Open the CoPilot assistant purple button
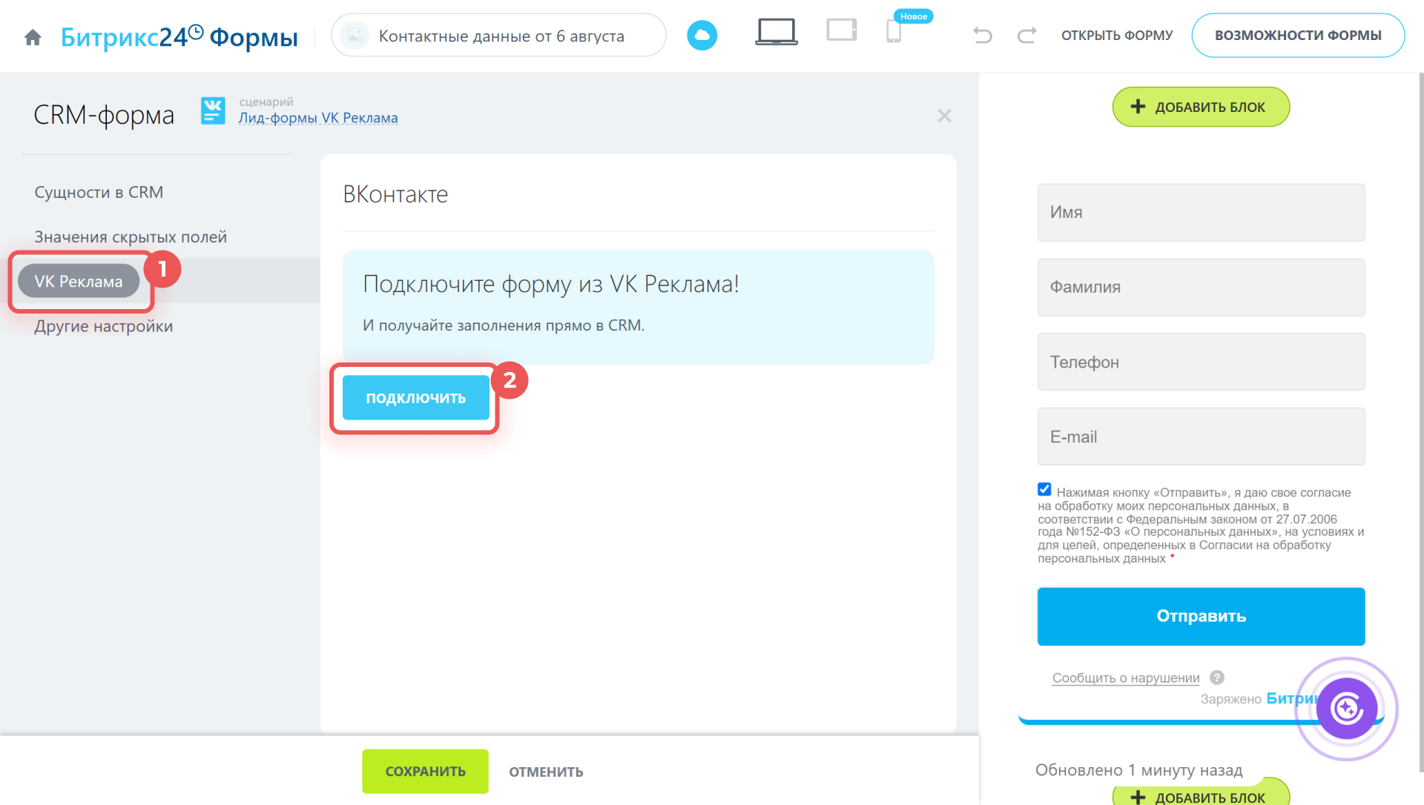 1347,709
